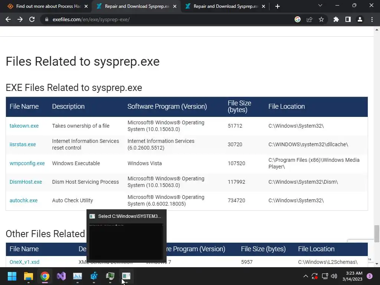This screenshot has width=380, height=285.
Task: Click the page vertical scrollbar thumb
Action: point(377,234)
